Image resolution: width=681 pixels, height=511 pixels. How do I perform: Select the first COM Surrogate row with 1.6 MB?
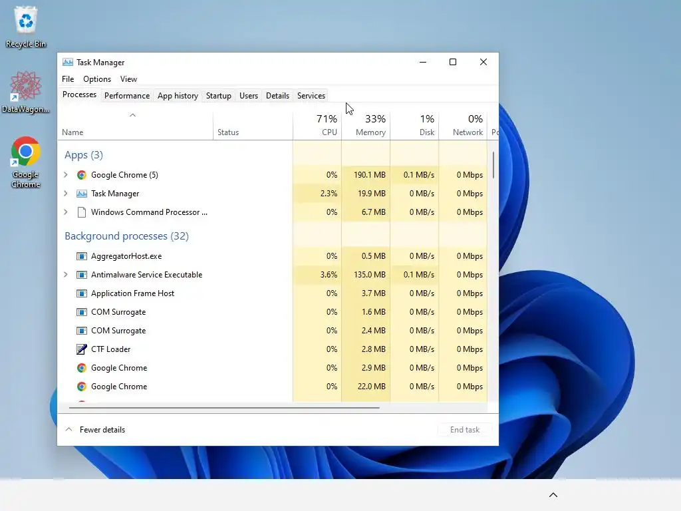point(272,312)
